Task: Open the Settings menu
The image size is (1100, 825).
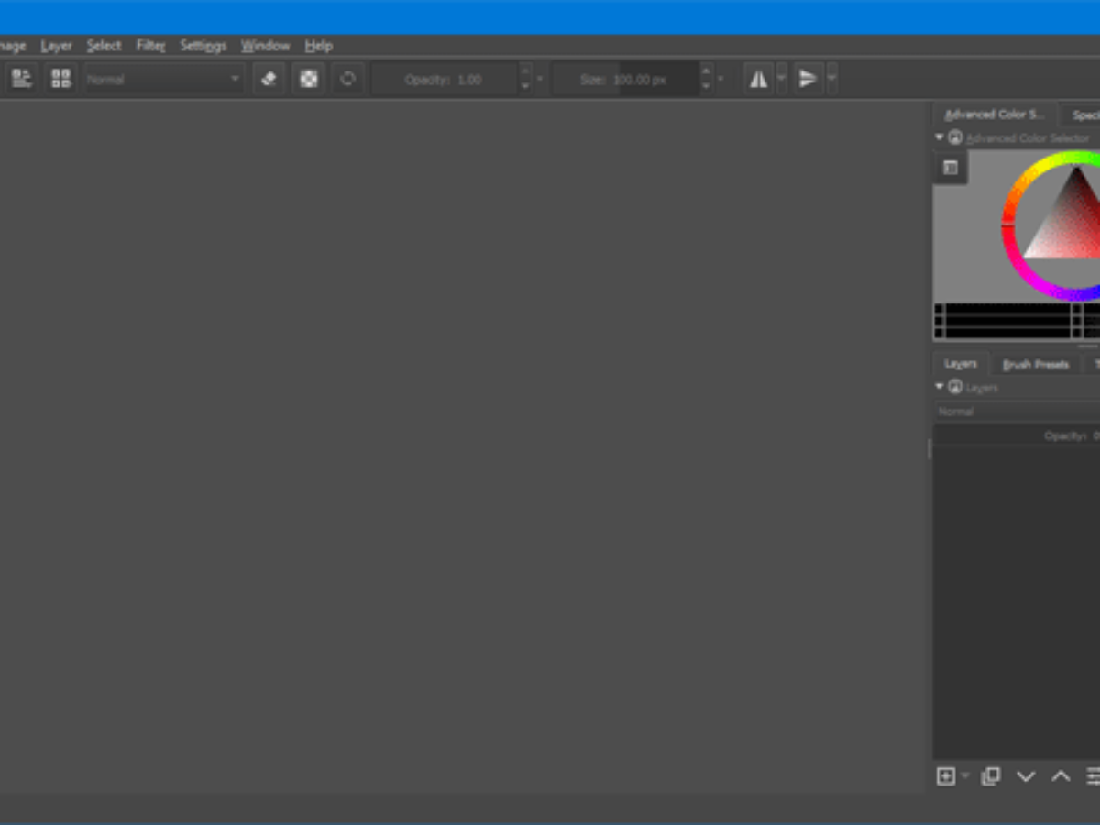Action: pyautogui.click(x=203, y=45)
